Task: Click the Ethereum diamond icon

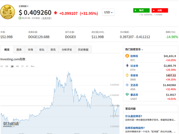Action: coord(127,65)
